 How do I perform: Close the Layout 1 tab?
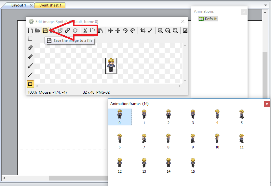click(x=31, y=5)
